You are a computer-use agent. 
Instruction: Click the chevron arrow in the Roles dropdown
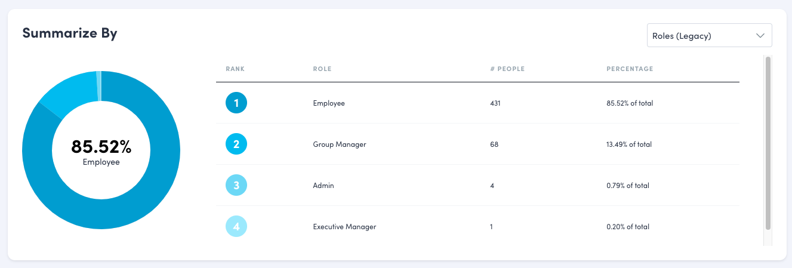coord(760,36)
